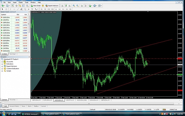Open the Strategy Tester icon
Image resolution: width=185 pixels, height=116 pixels.
[x=27, y=6]
